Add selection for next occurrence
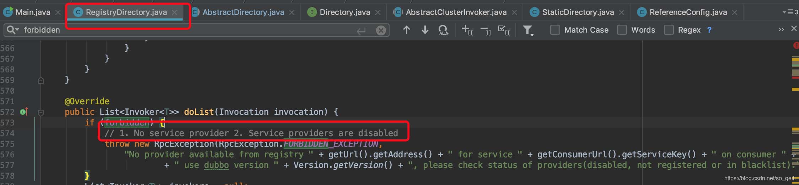This screenshot has width=799, height=185. 467,30
